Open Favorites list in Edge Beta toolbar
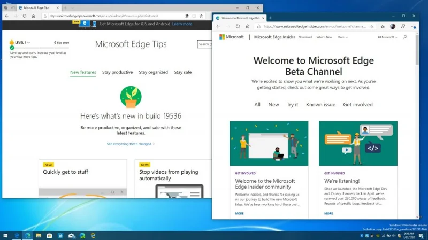 tap(383, 26)
